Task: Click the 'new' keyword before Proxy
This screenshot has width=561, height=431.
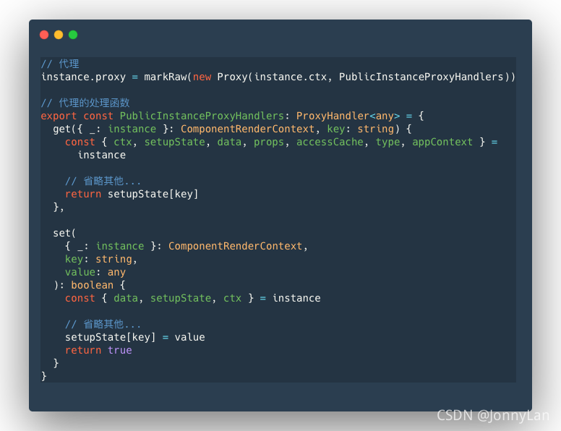Action: click(202, 77)
